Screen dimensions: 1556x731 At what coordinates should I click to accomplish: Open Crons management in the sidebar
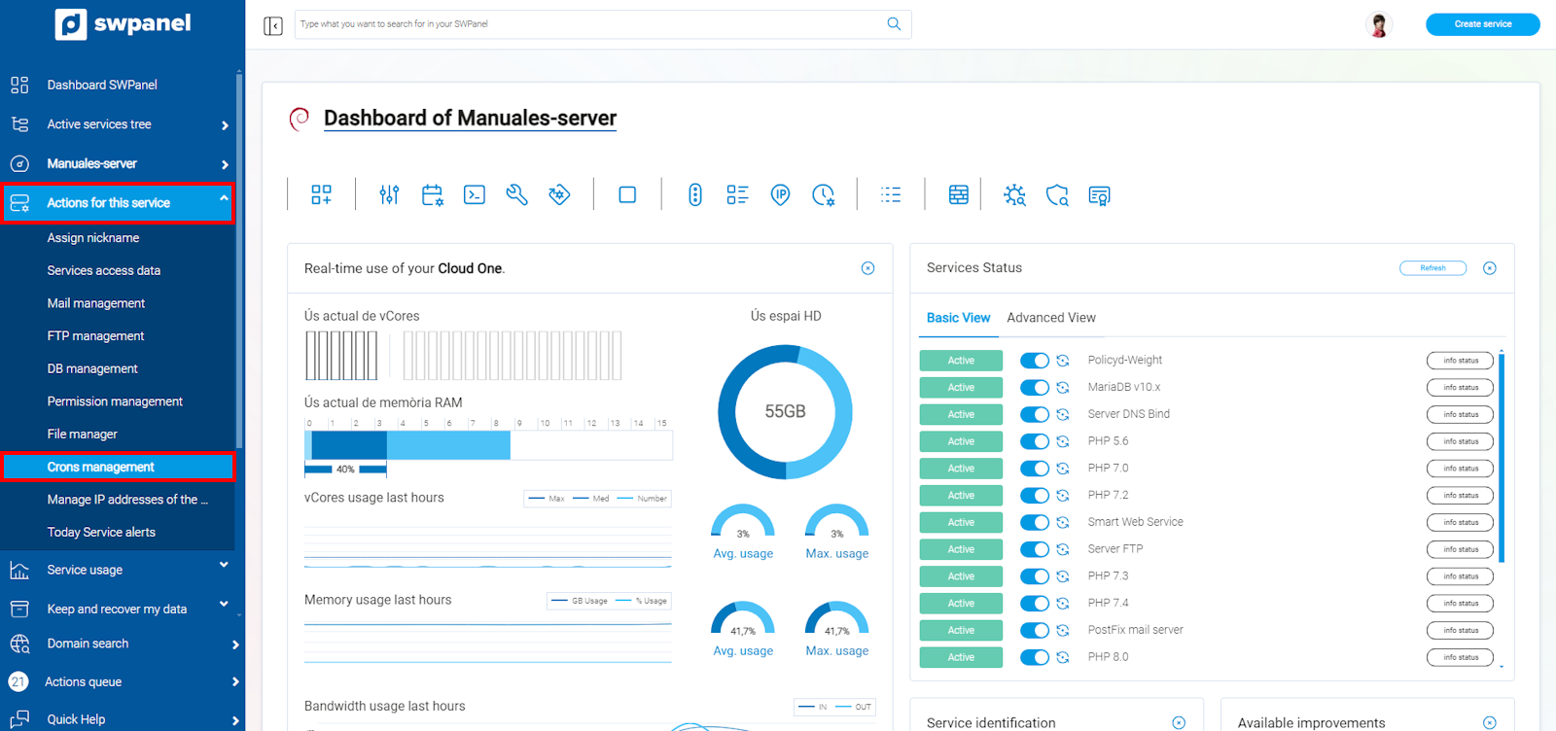[101, 468]
